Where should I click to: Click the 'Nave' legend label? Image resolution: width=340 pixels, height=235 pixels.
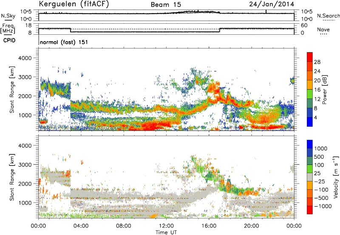[323, 30]
